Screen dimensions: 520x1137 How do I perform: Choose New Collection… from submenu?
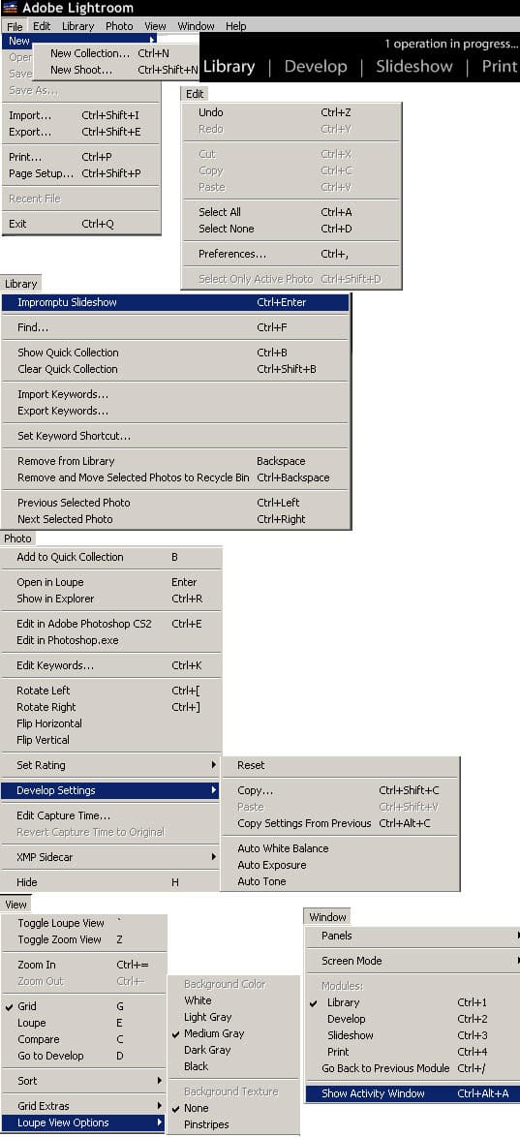click(116, 53)
